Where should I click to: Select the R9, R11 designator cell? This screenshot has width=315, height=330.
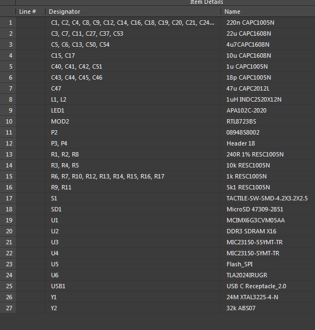(133, 187)
